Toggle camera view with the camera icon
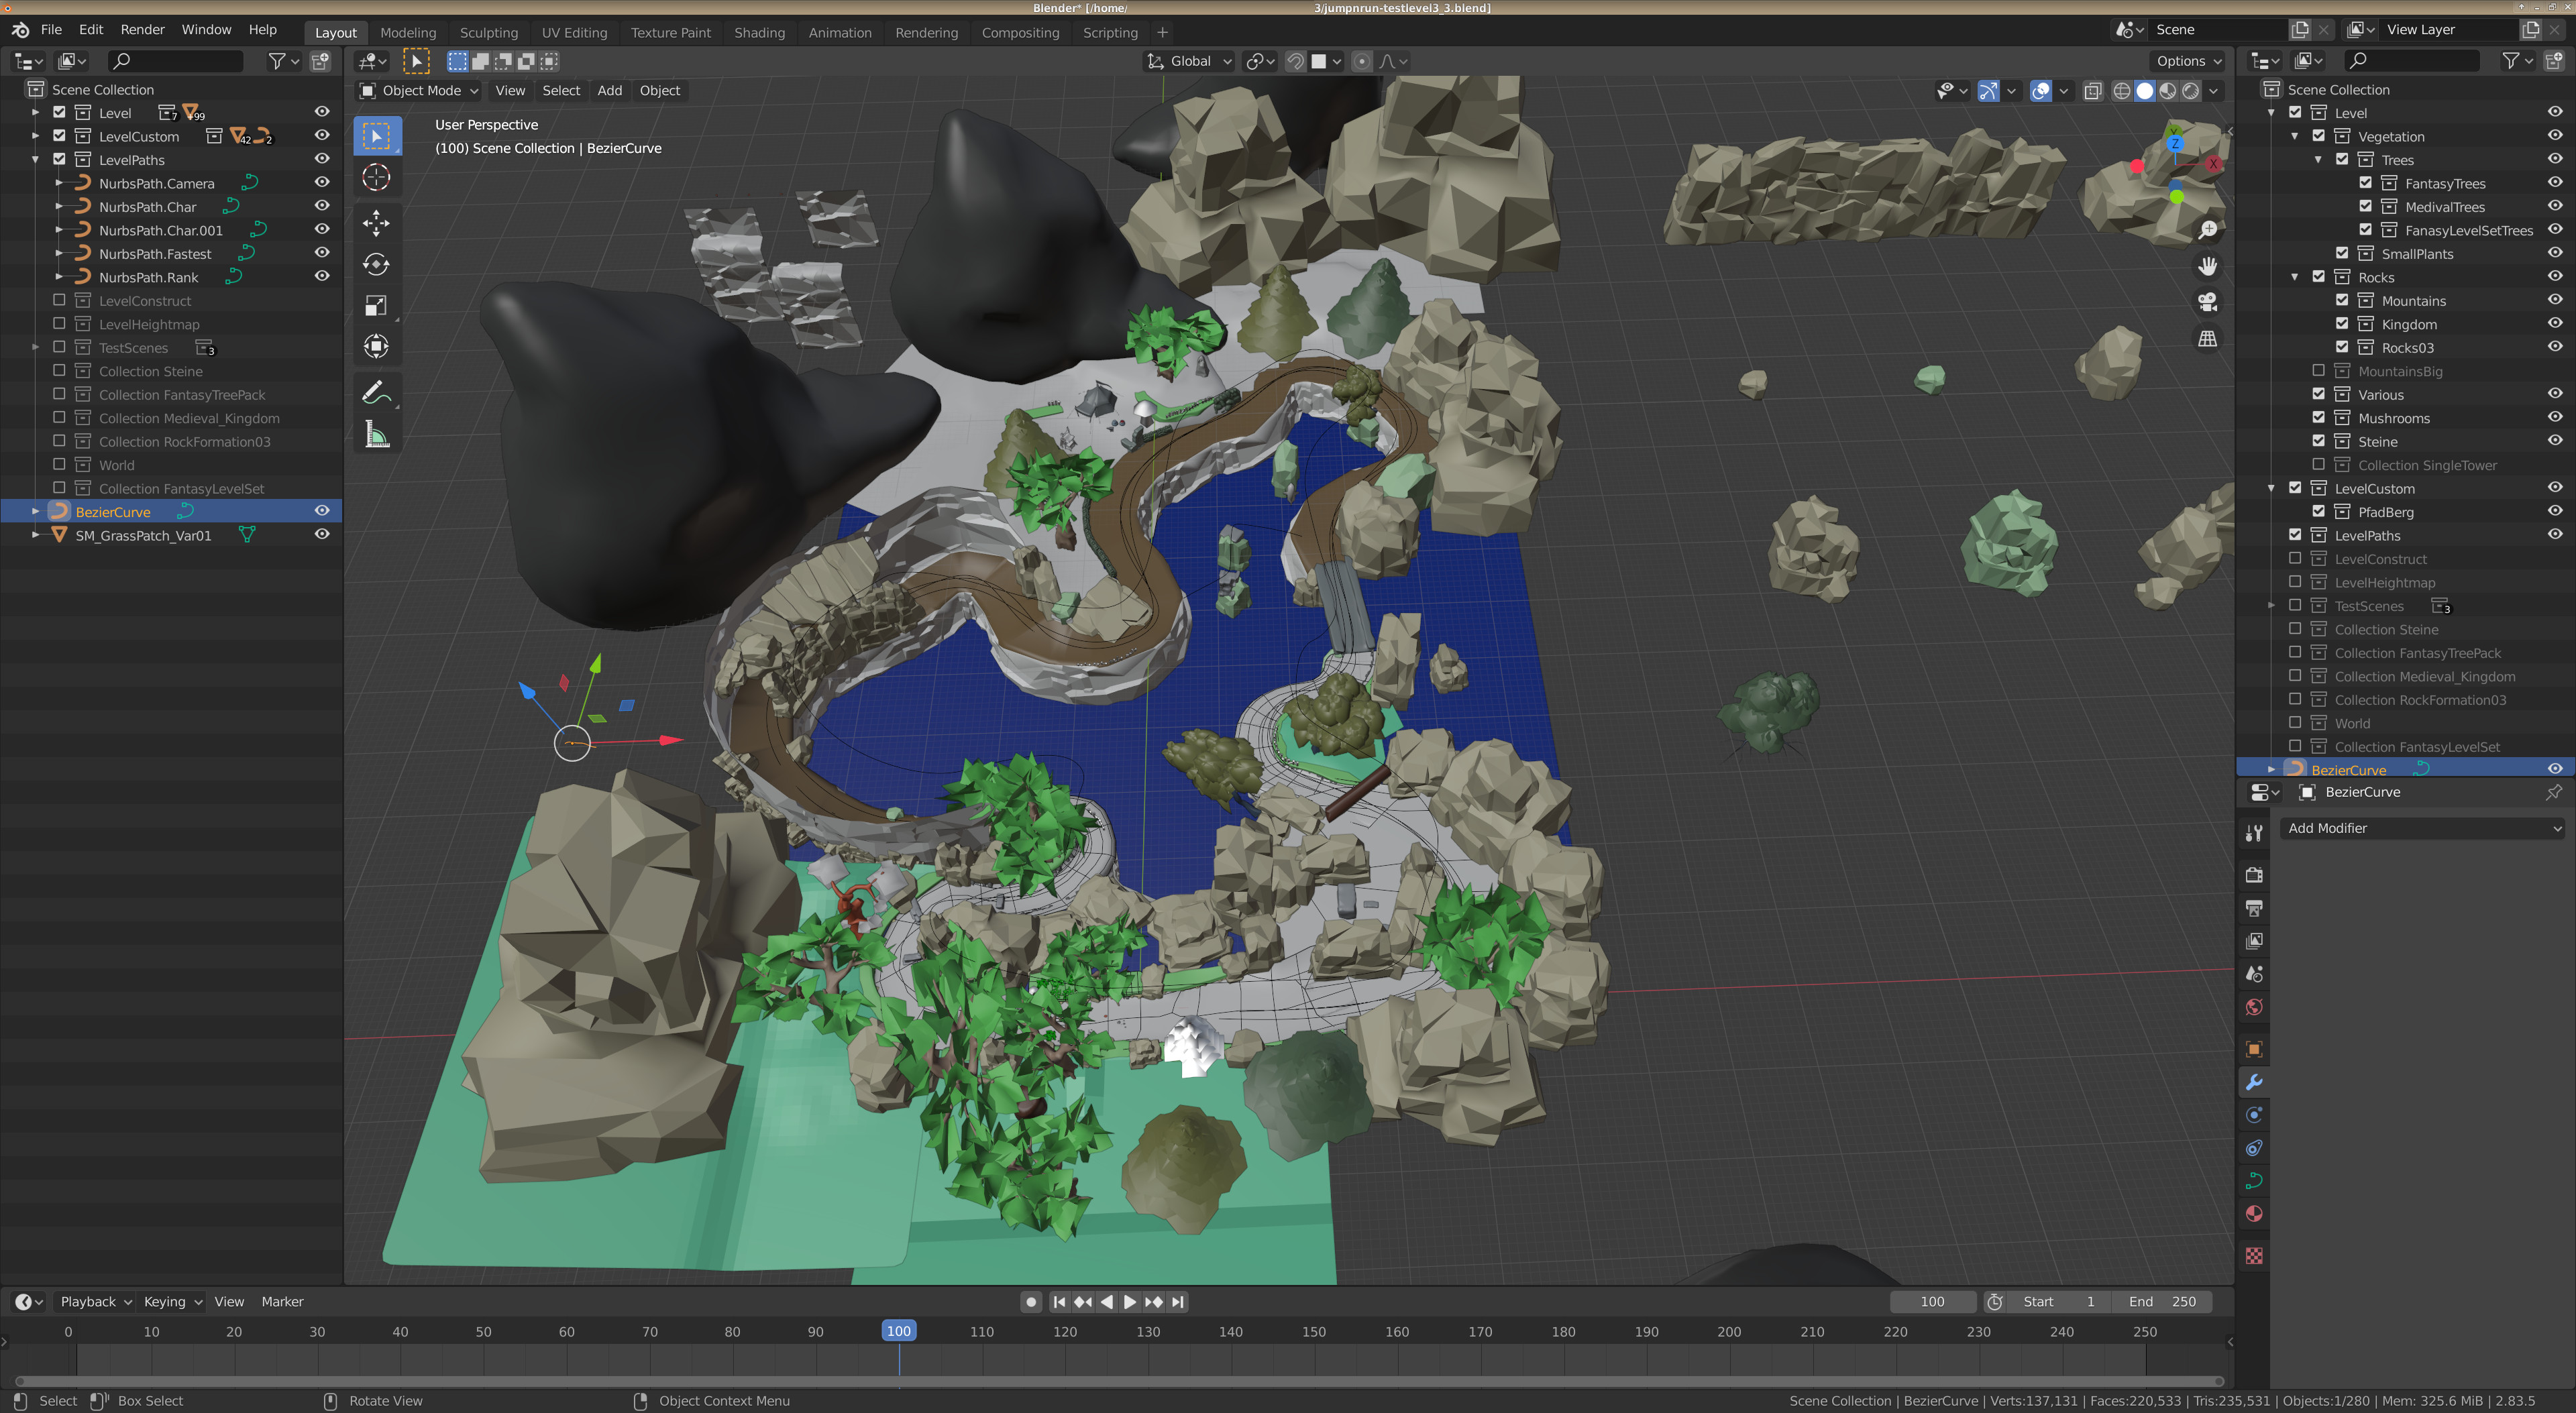Viewport: 2576px width, 1413px height. coord(2207,302)
